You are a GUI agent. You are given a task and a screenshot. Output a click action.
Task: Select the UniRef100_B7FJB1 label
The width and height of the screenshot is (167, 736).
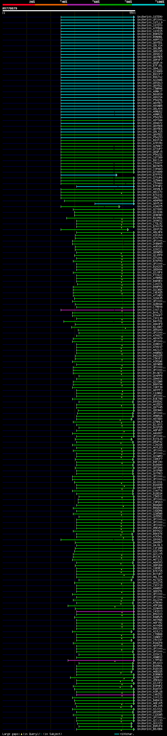(x=150, y=66)
